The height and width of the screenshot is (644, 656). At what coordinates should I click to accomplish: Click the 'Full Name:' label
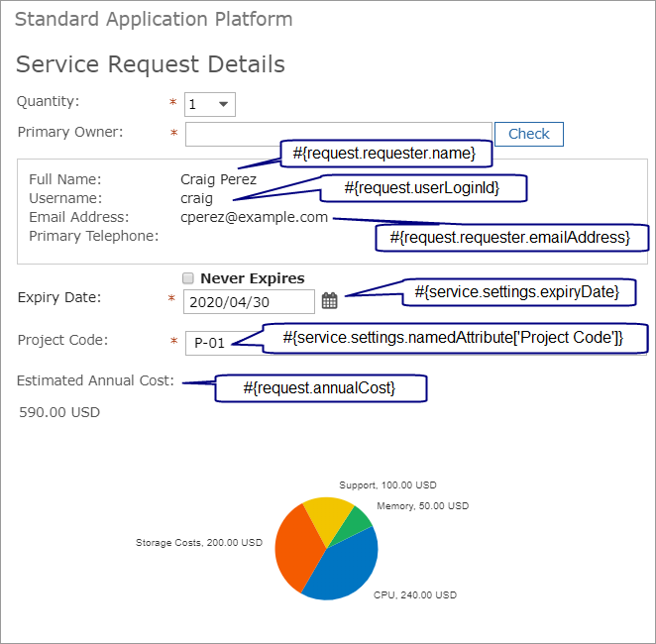click(65, 179)
